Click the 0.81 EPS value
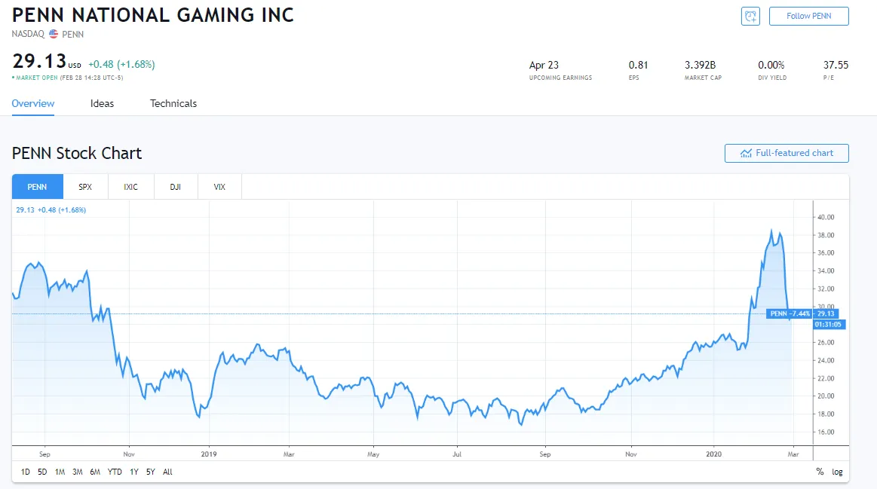 638,65
